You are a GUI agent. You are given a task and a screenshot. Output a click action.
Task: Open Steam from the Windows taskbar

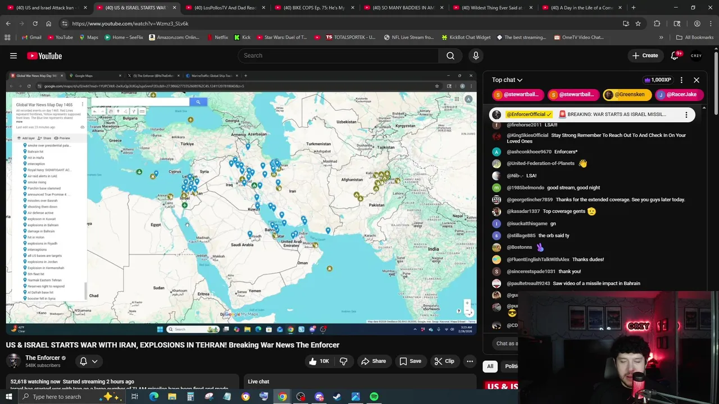(x=337, y=397)
